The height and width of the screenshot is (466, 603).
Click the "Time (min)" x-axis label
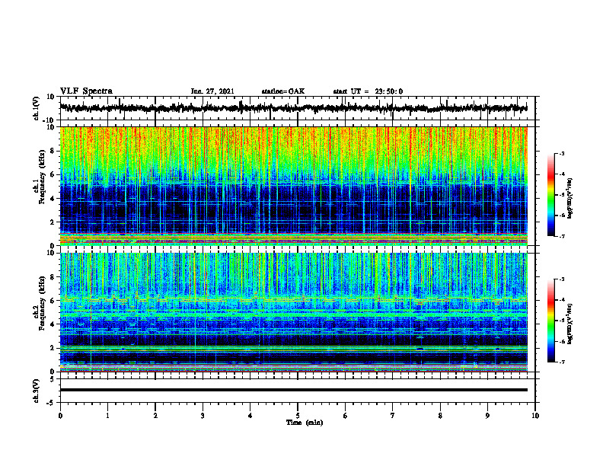[305, 423]
